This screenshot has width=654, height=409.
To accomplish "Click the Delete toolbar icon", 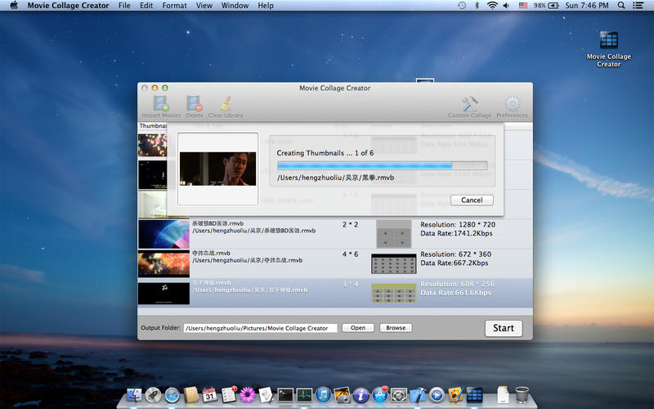I will point(194,104).
